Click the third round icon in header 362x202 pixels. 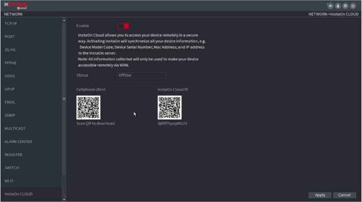346,6
